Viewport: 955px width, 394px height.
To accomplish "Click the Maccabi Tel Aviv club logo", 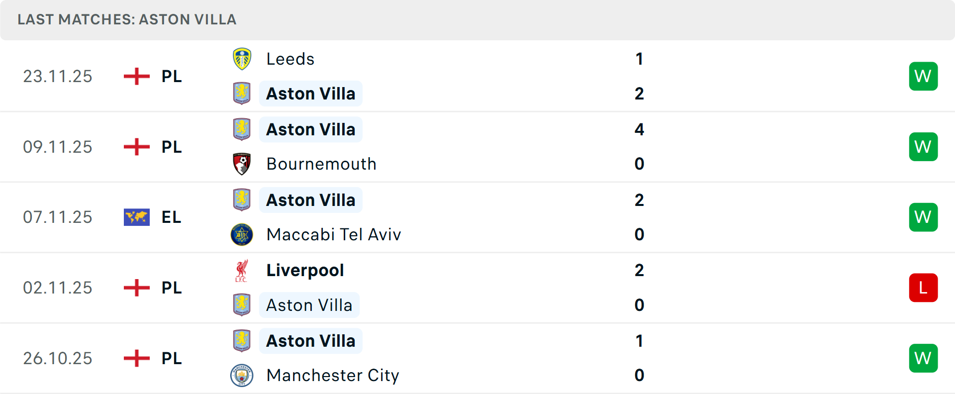I will pyautogui.click(x=242, y=234).
